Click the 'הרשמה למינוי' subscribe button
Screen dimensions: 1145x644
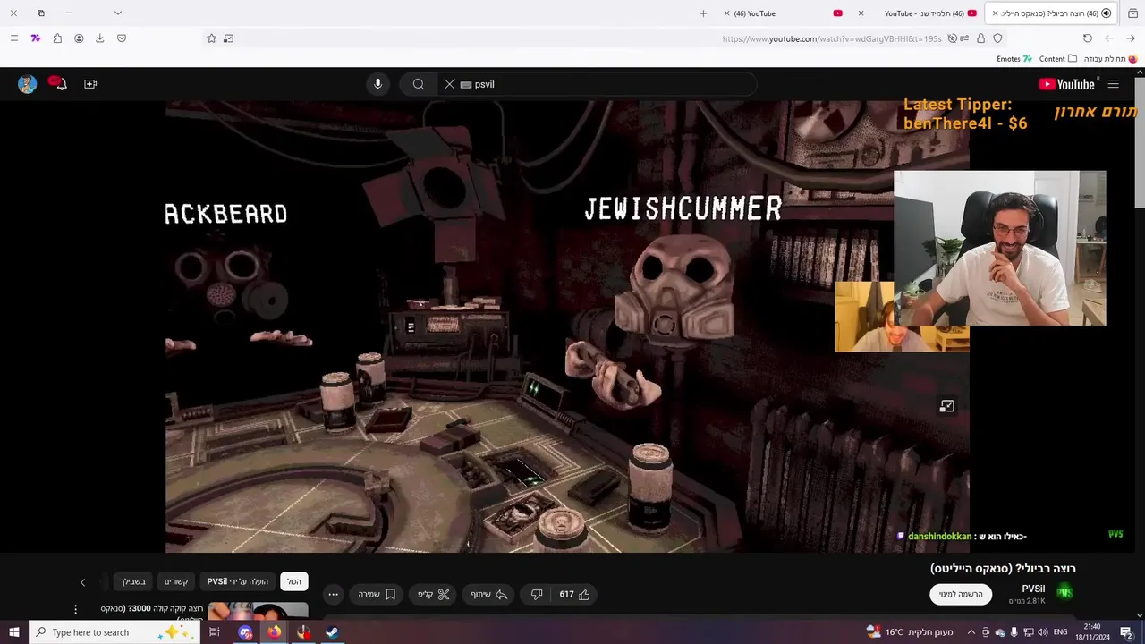961,594
